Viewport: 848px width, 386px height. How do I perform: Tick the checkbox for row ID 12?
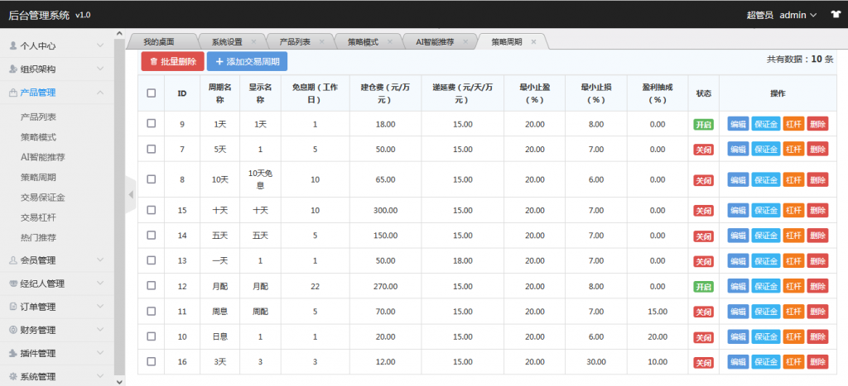[151, 286]
